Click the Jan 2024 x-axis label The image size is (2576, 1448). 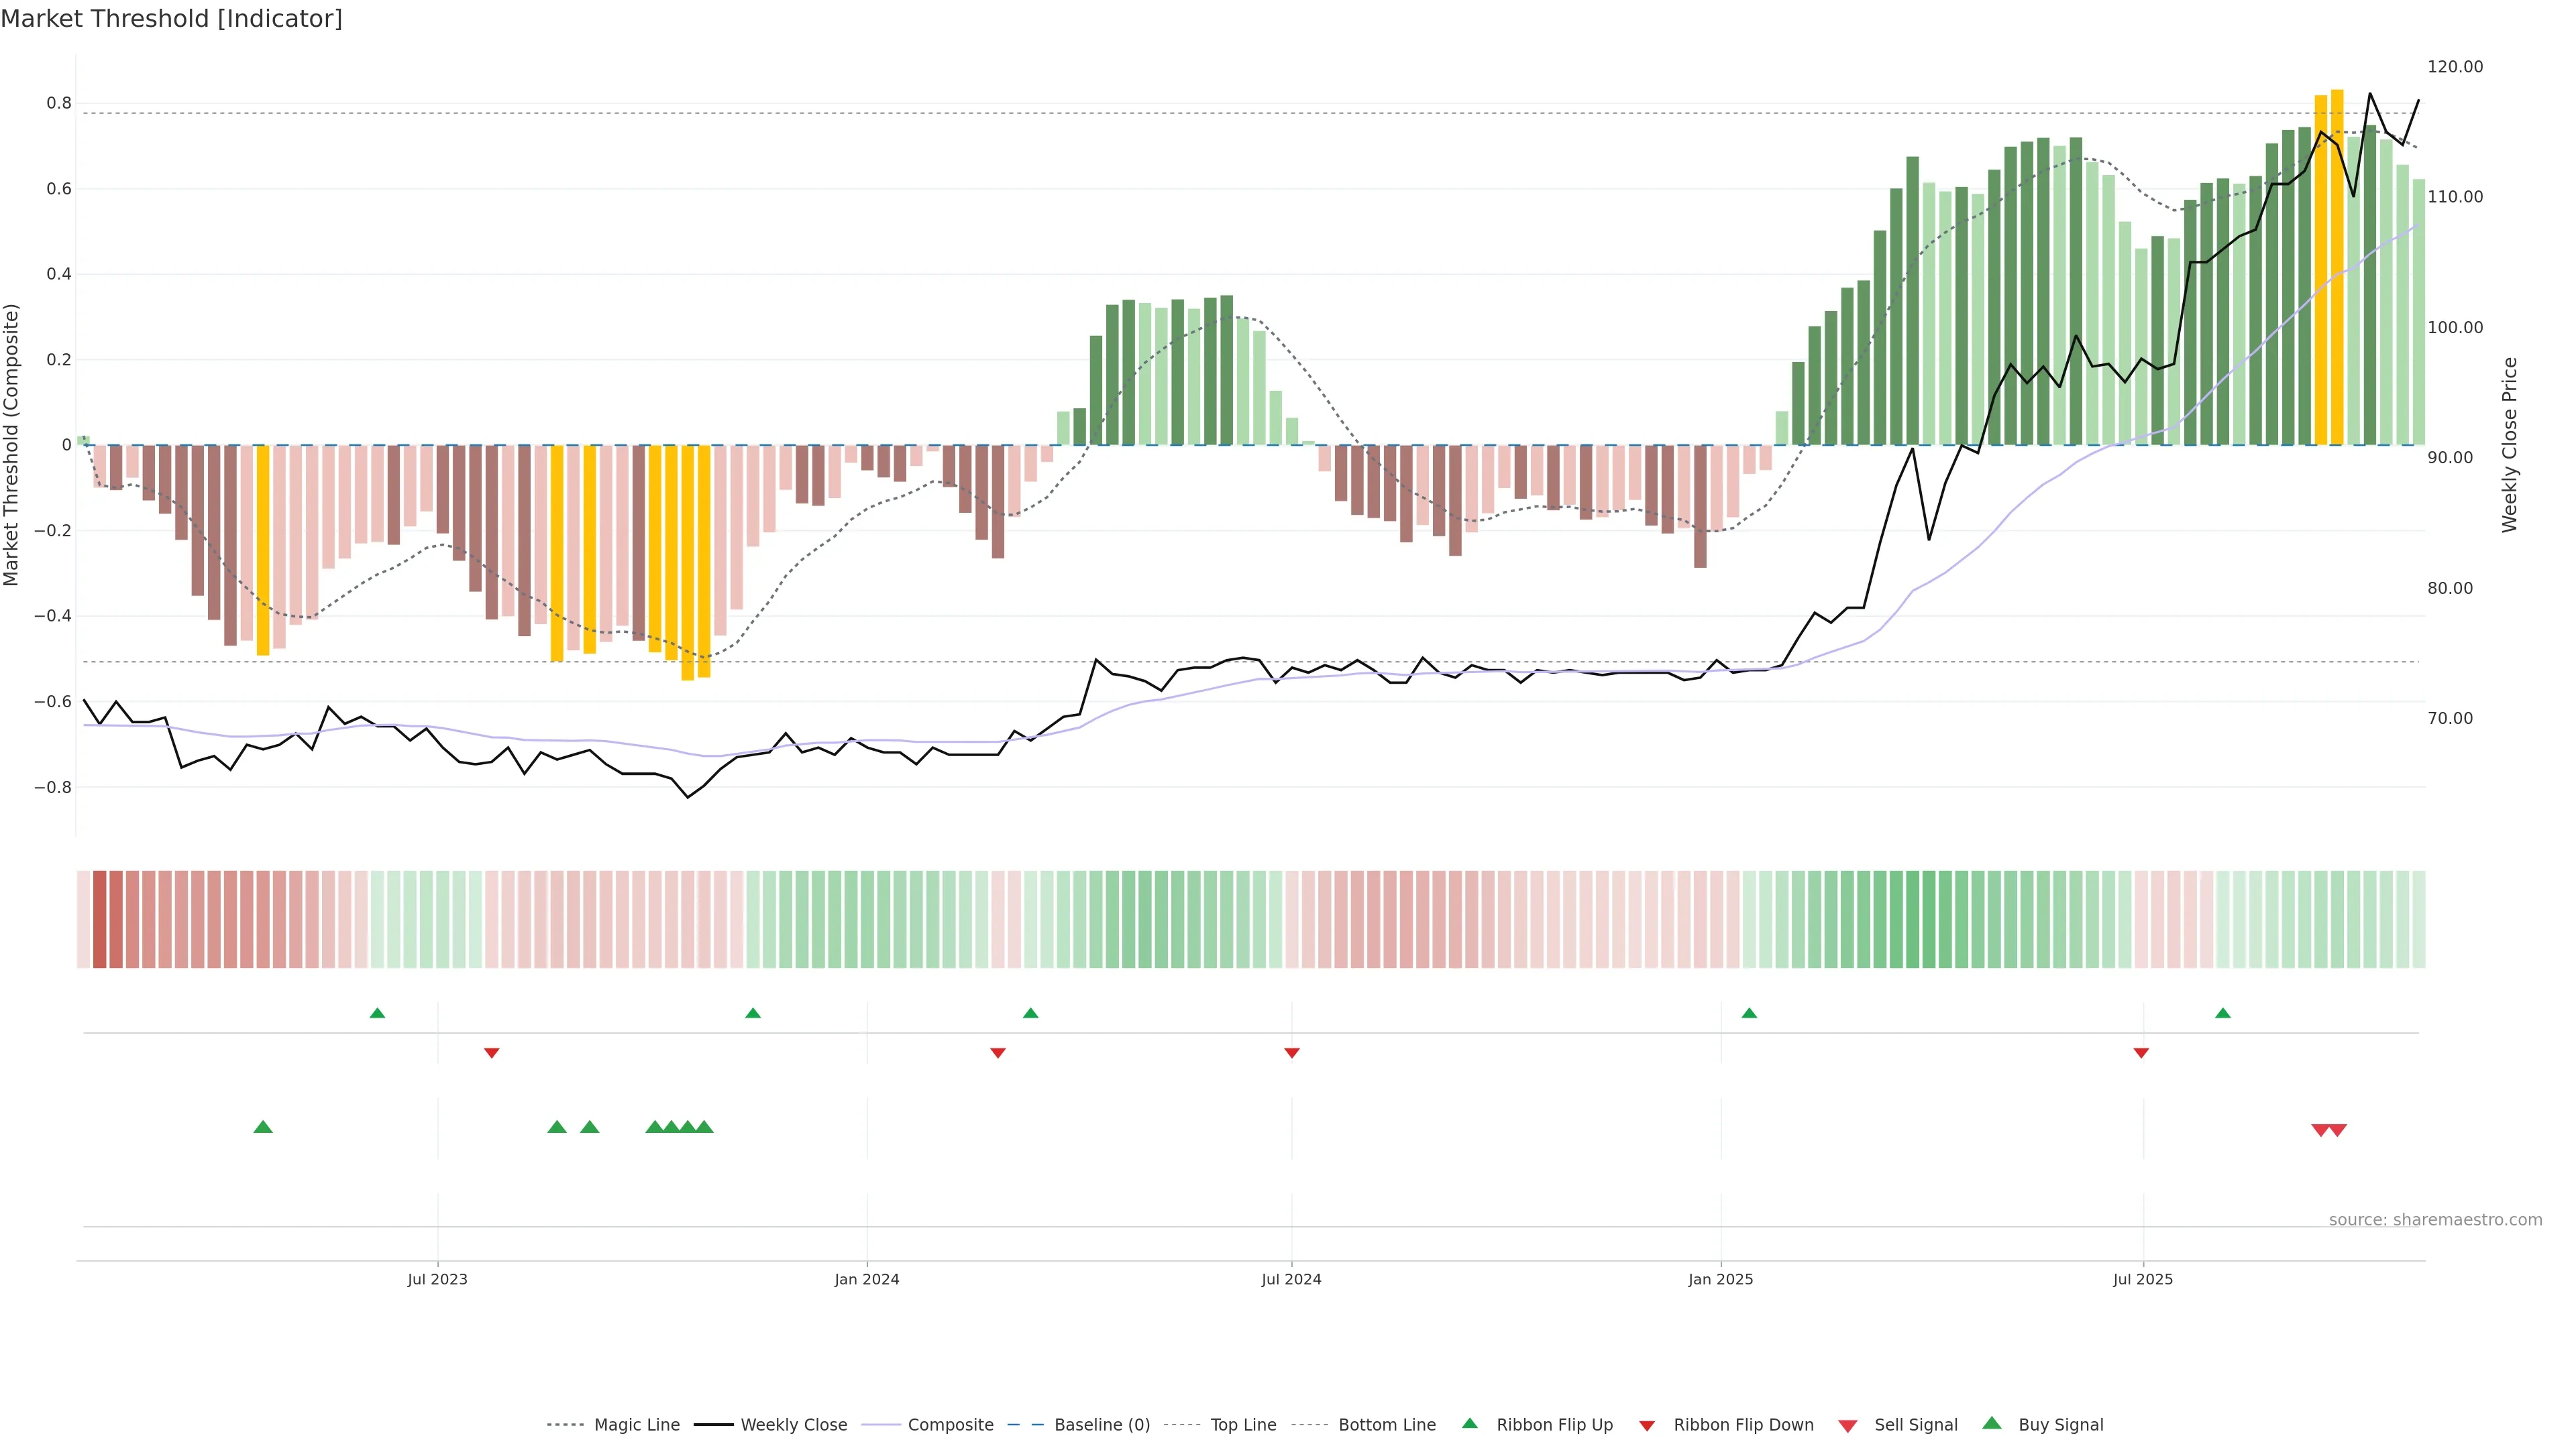point(867,1280)
